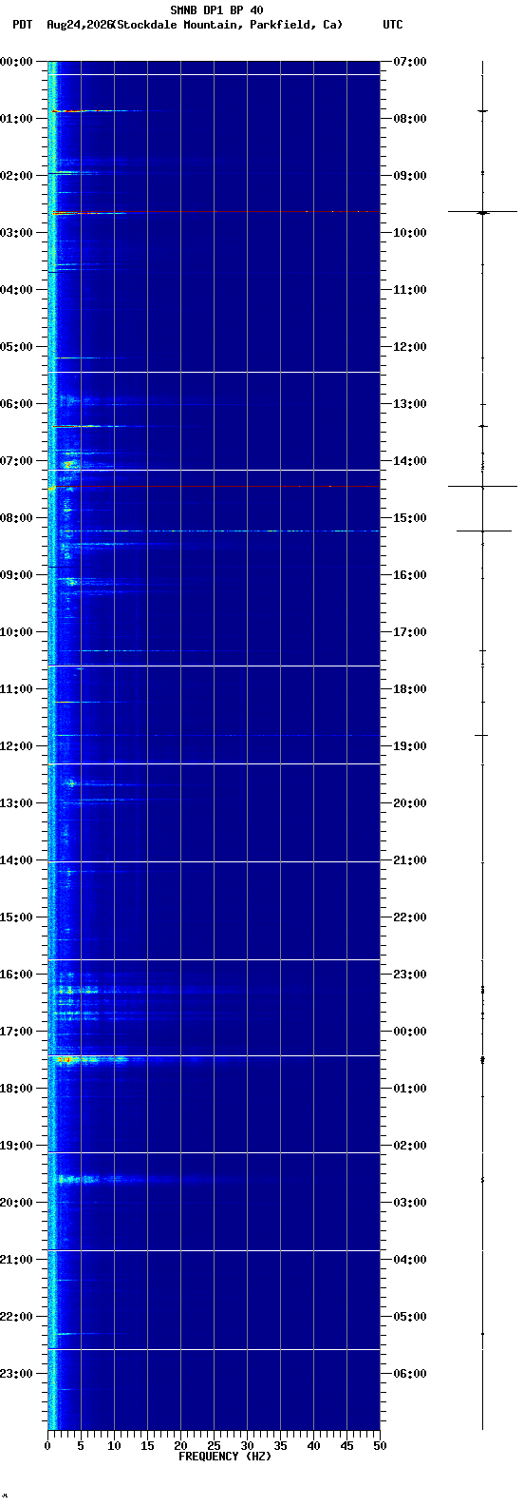Click the 'UTC' timezone label
The height and width of the screenshot is (1506, 524).
(x=393, y=25)
